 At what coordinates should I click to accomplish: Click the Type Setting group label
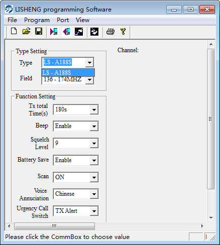pos(31,51)
